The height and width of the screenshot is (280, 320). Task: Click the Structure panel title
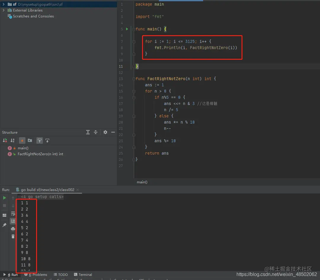10,132
